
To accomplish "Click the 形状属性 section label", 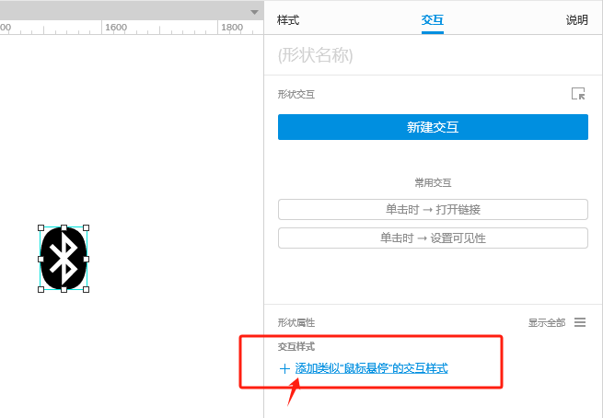I will pyautogui.click(x=296, y=322).
